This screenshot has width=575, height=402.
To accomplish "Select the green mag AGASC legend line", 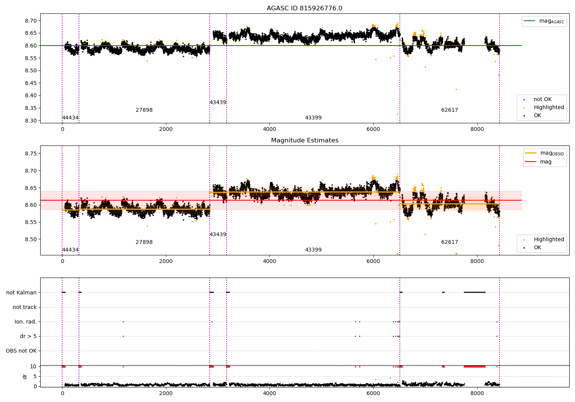I will (x=530, y=21).
